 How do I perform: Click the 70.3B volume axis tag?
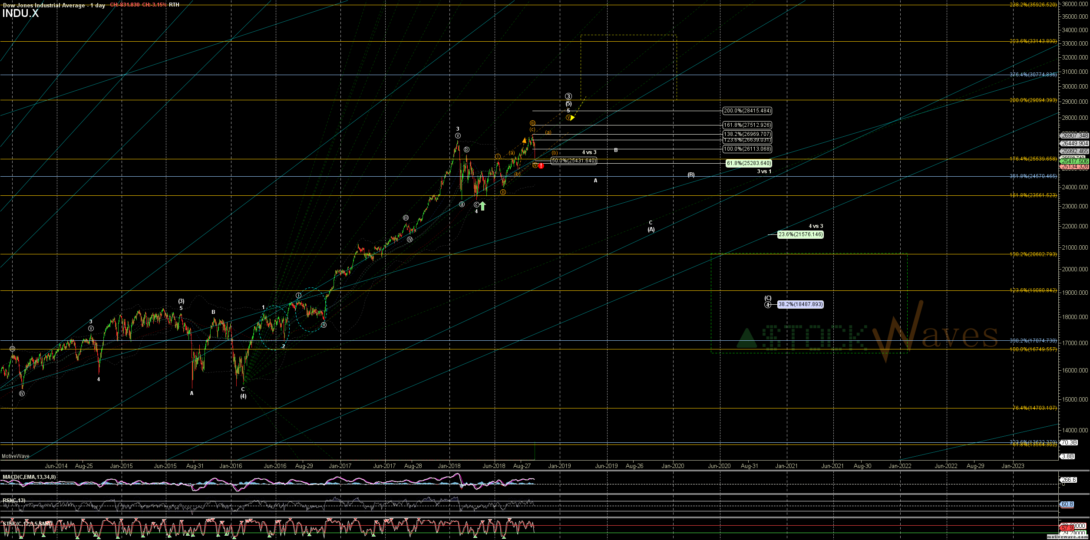1069,442
